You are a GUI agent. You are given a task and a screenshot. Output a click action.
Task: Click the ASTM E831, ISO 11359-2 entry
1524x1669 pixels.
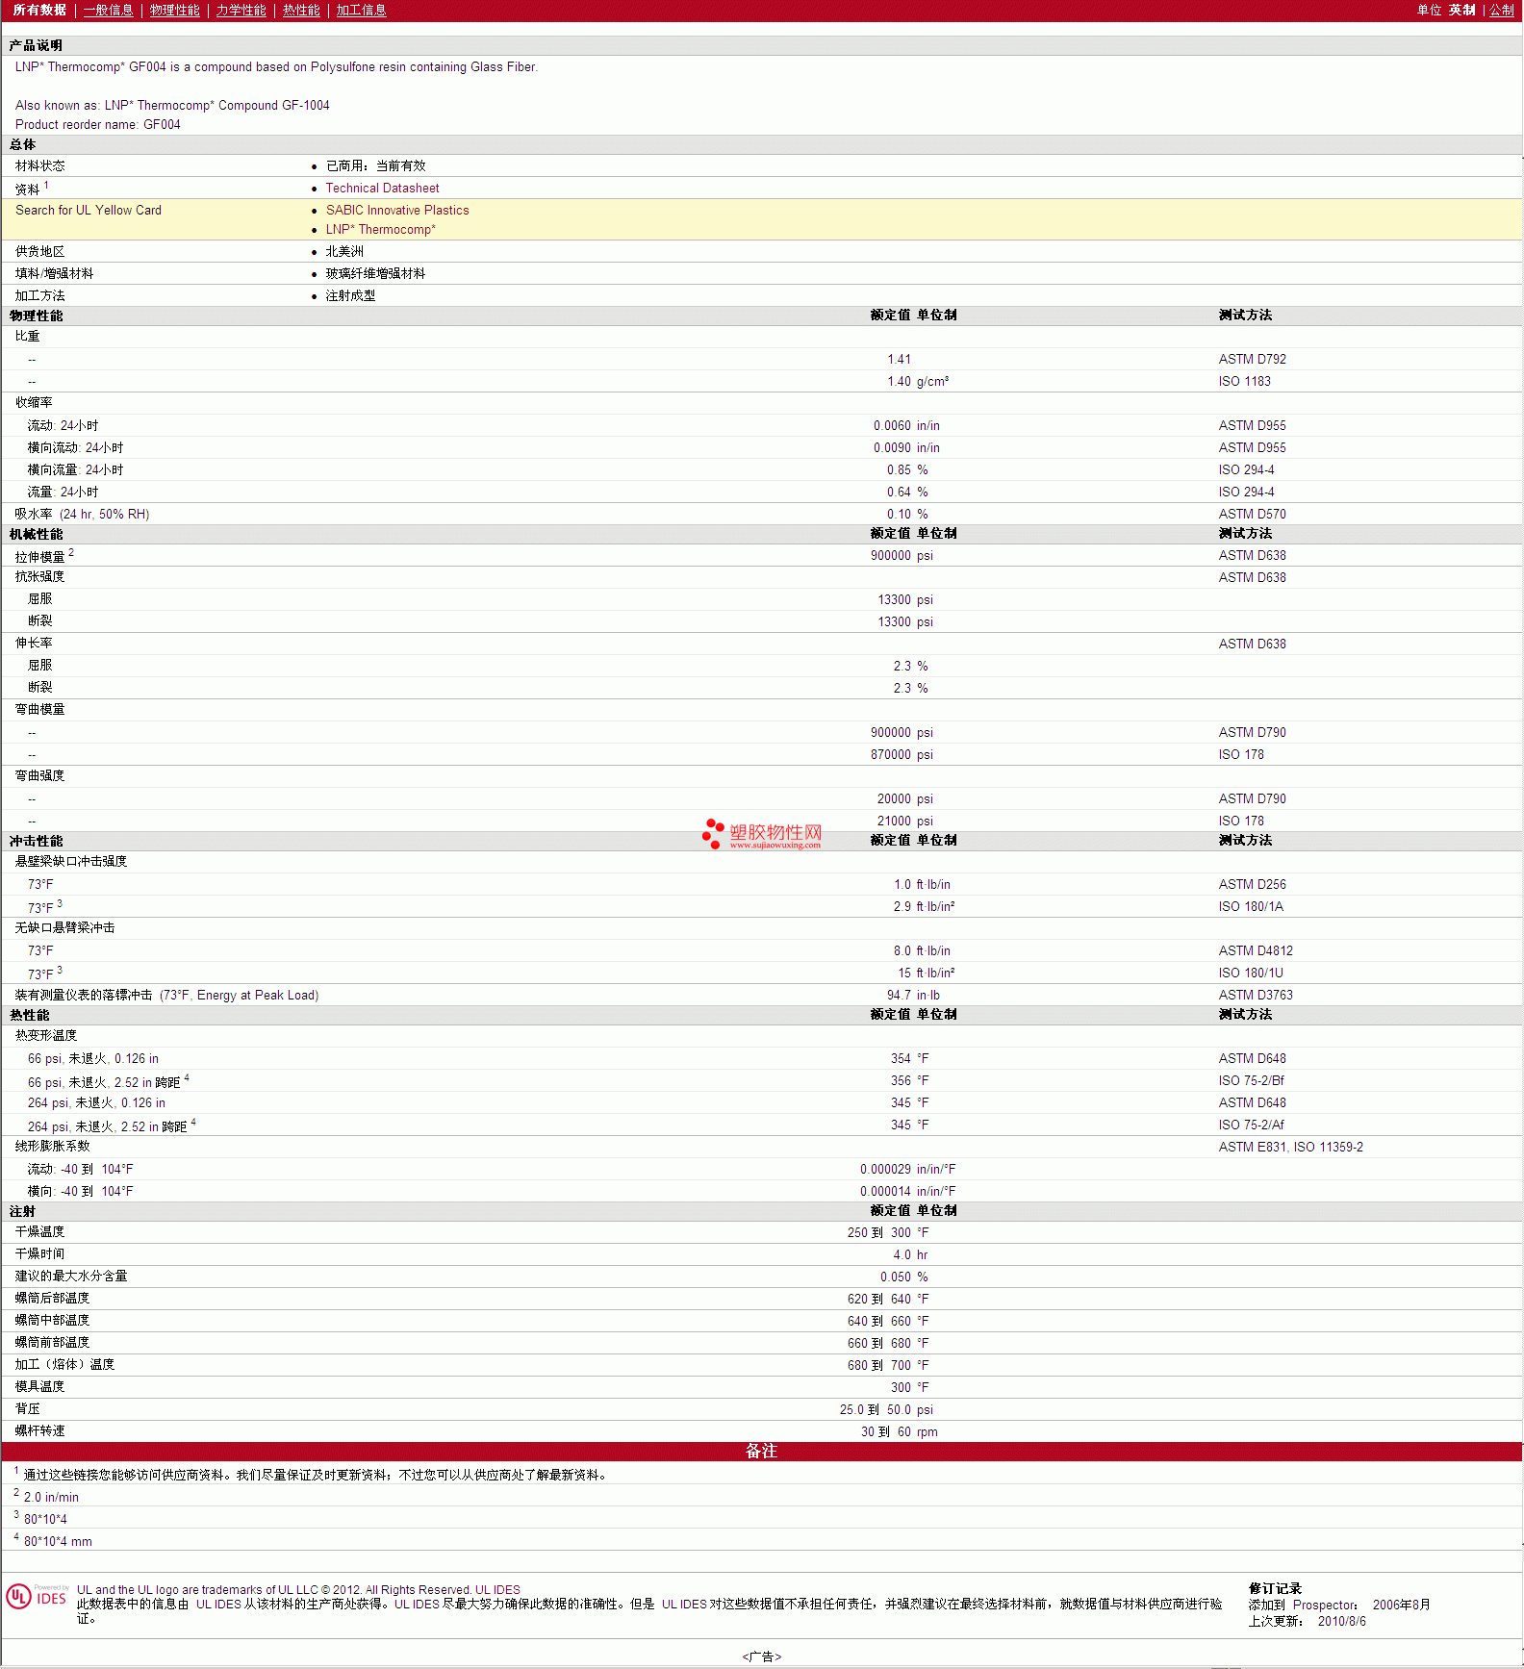1290,1148
